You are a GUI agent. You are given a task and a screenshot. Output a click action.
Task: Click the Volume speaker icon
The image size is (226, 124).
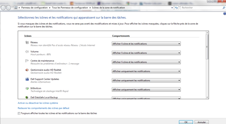[27, 51]
